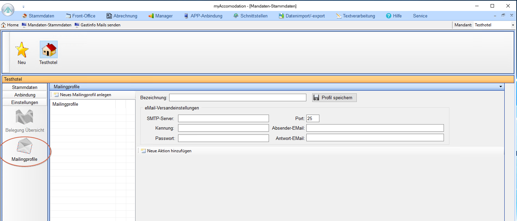
Task: Click Neues Mailingprofil anlegen
Action: coord(82,95)
